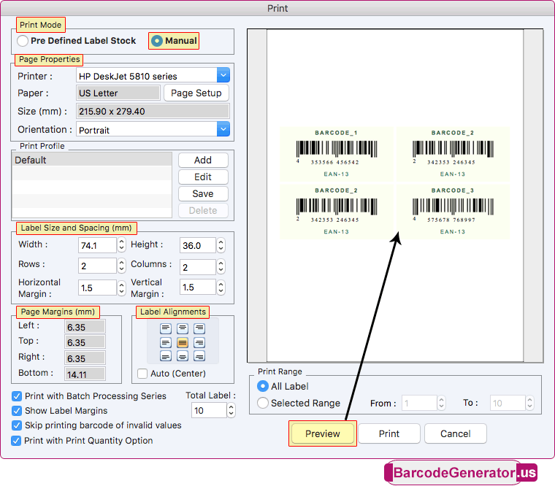Click the Horizontal Margin value field
555x486 pixels.
click(97, 288)
